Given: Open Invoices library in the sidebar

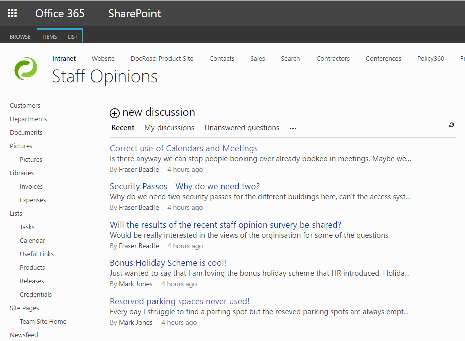Looking at the screenshot, I should click(x=31, y=186).
